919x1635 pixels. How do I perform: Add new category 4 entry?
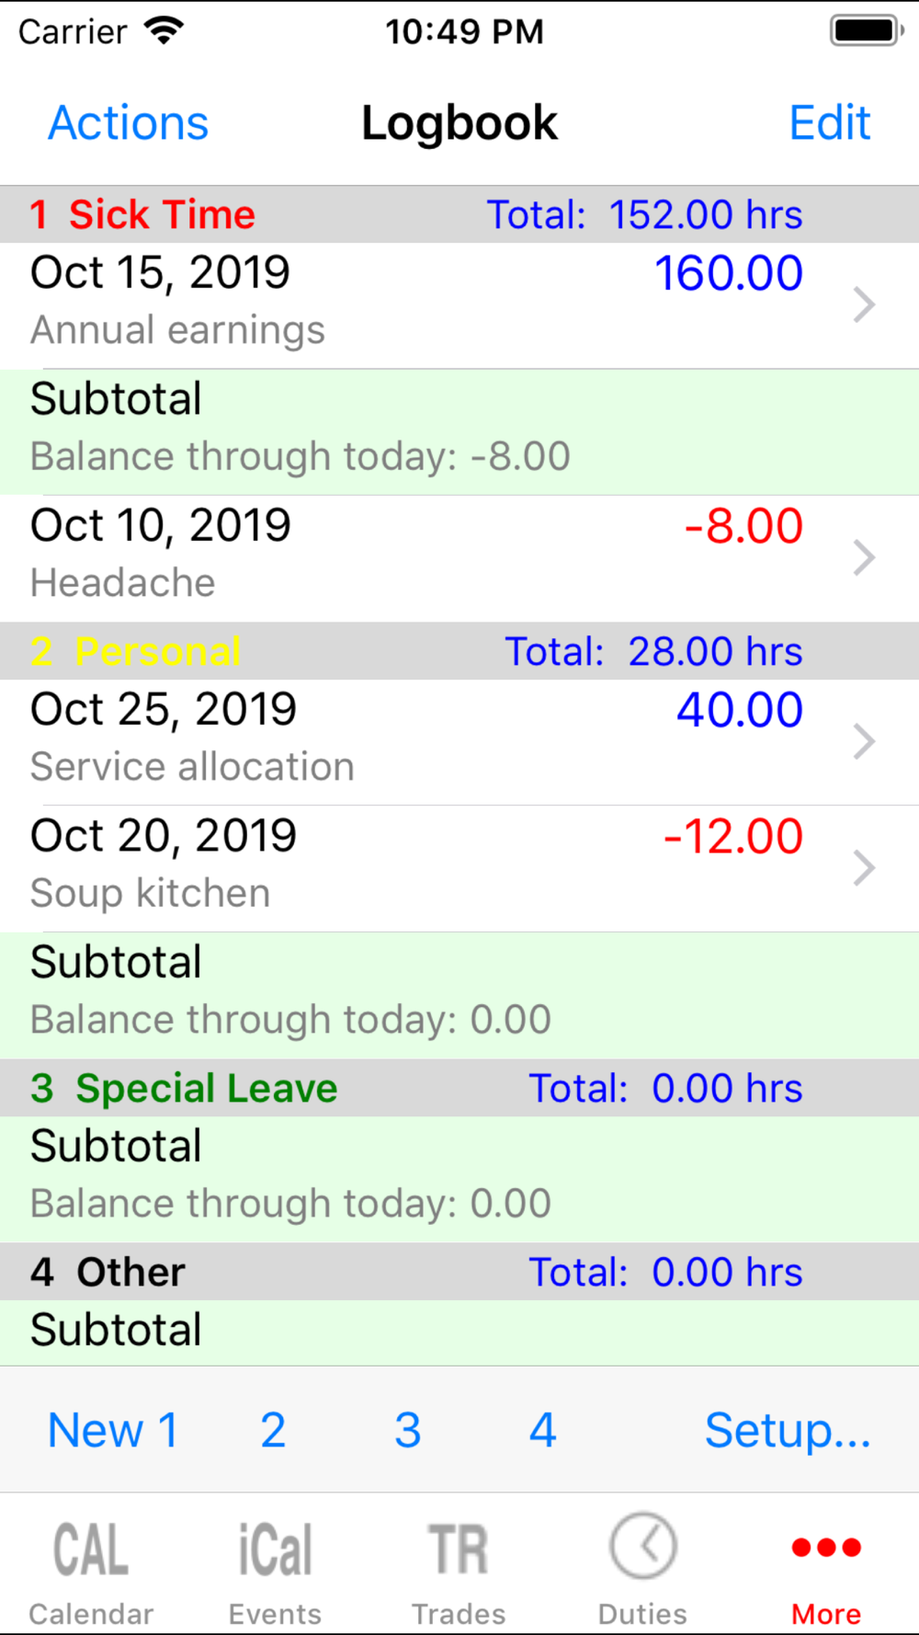542,1430
